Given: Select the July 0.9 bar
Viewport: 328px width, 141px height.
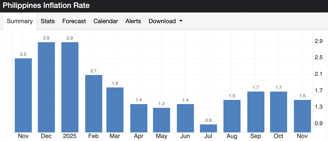Looking at the screenshot, I should (209, 128).
